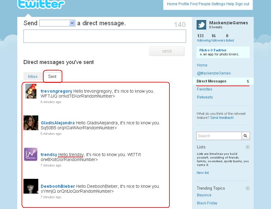Collapse the Lists section arrow
Image resolution: width=271 pixels, height=209 pixels.
point(248,147)
